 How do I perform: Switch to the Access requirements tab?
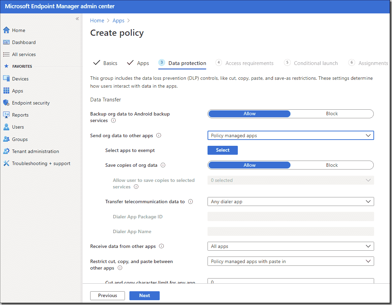point(250,63)
